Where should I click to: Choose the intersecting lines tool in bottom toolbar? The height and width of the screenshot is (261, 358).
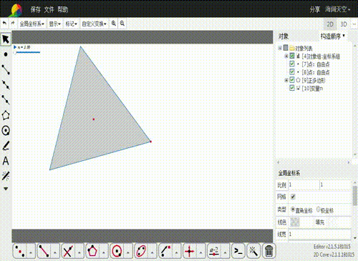point(68,251)
